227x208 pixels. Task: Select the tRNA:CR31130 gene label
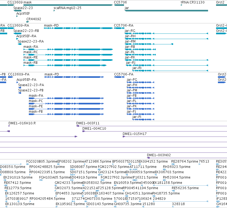point(193,2)
